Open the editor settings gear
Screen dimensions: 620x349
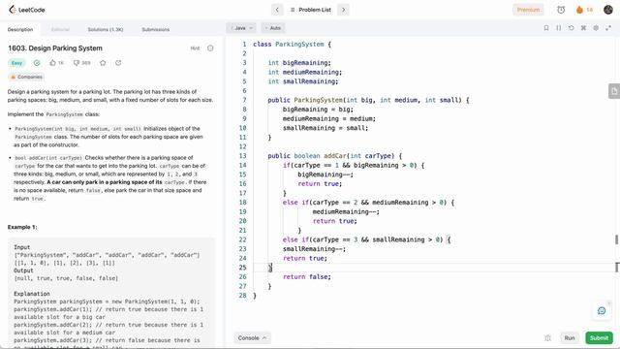[596, 28]
